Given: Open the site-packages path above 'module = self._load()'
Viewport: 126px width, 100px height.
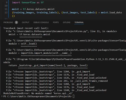Looking at the screenshot, I should click(69, 41).
